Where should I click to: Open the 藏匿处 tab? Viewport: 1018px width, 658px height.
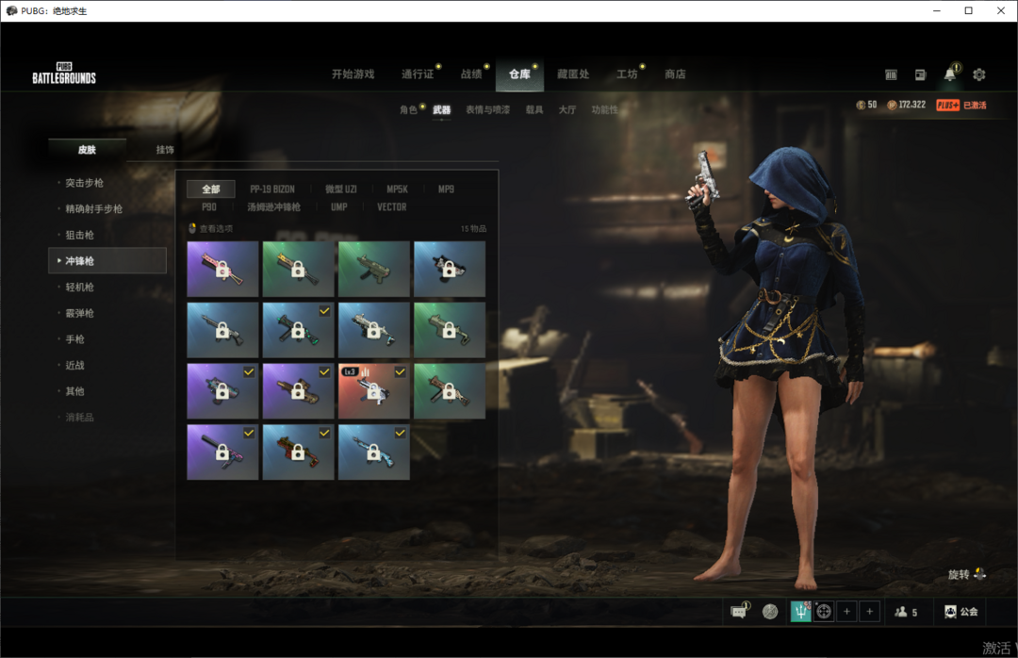tap(573, 74)
